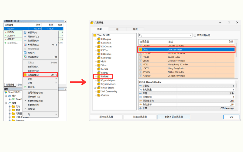Expand the Single Stocks tree node
The image size is (243, 152).
(95, 88)
